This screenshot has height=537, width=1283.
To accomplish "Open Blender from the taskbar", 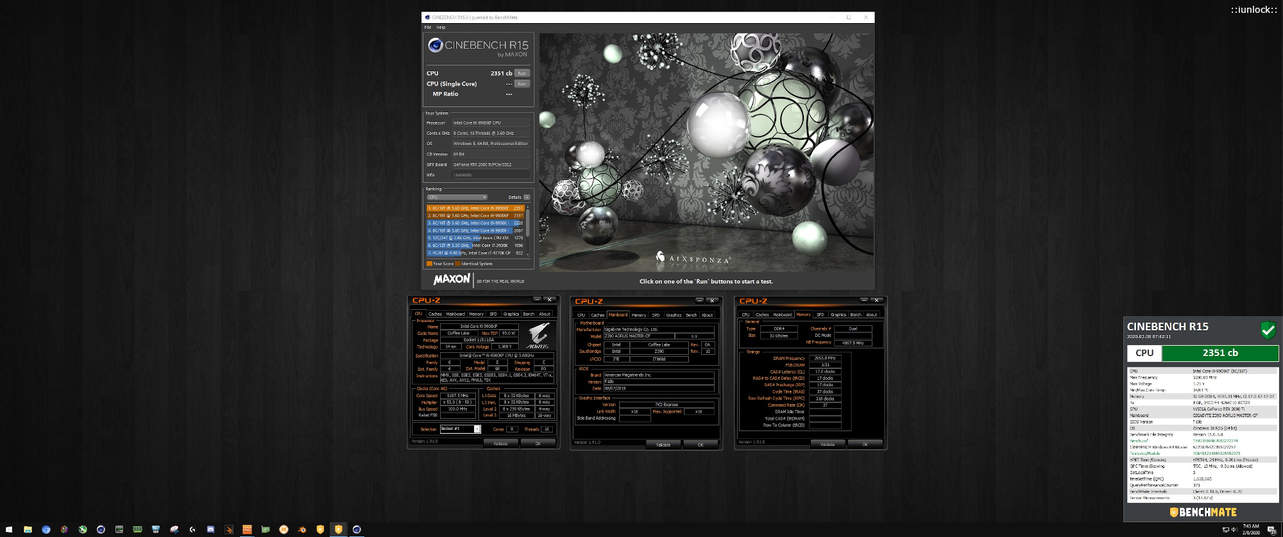I will coord(302,529).
